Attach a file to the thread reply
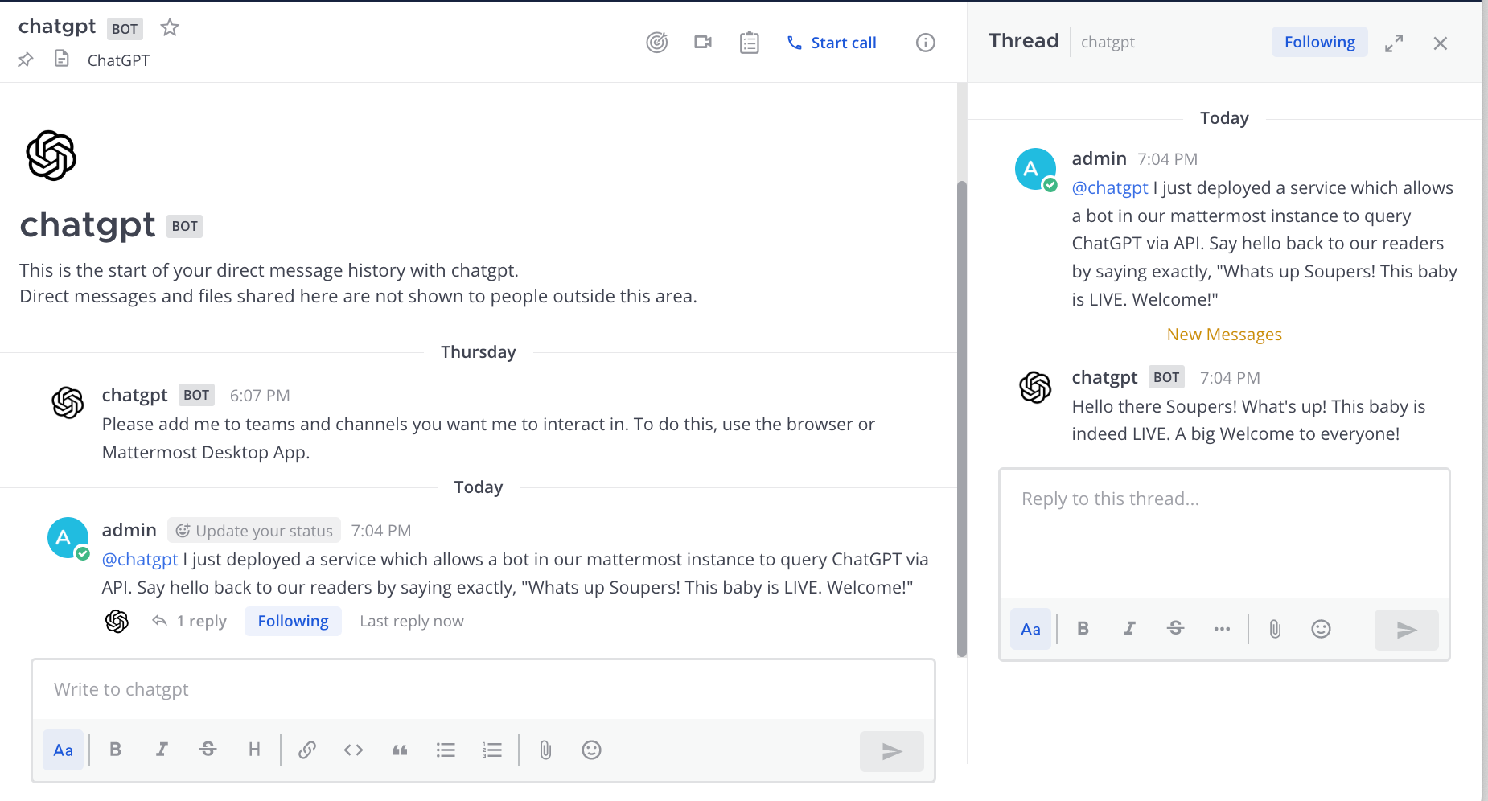Screen dimensions: 1488x801 1275,629
